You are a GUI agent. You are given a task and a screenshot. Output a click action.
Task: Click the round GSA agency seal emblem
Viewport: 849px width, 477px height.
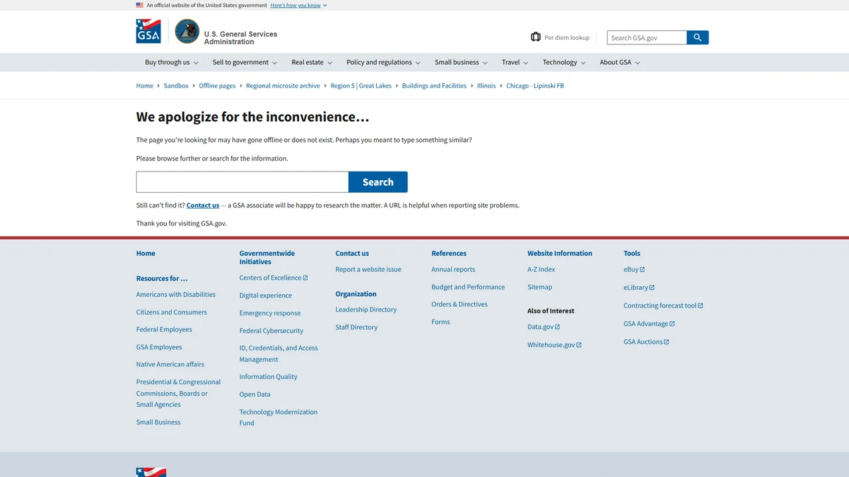pyautogui.click(x=187, y=31)
